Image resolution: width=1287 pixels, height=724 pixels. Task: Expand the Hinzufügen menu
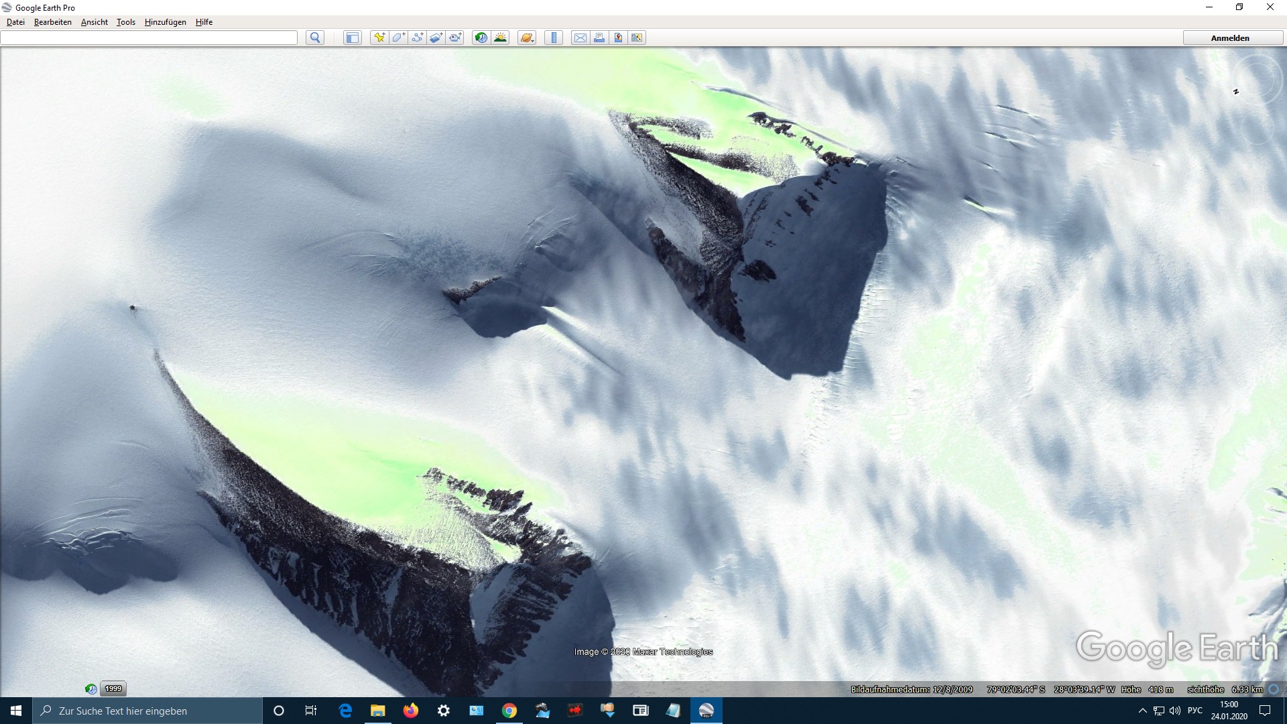[x=165, y=22]
